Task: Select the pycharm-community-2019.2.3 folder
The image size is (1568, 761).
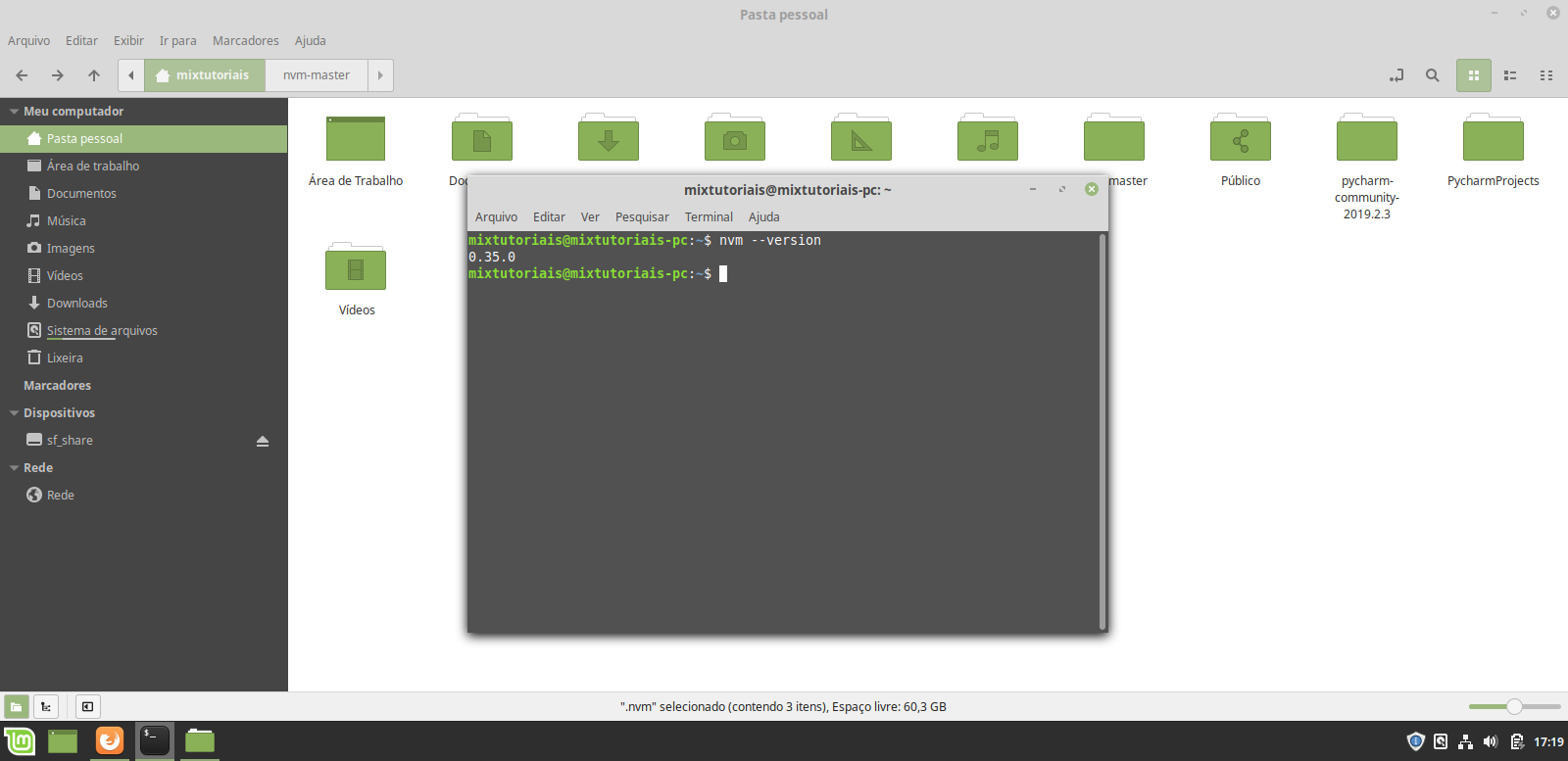Action: point(1367,137)
